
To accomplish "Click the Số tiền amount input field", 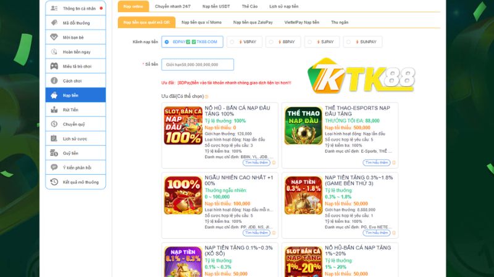I will click(198, 65).
